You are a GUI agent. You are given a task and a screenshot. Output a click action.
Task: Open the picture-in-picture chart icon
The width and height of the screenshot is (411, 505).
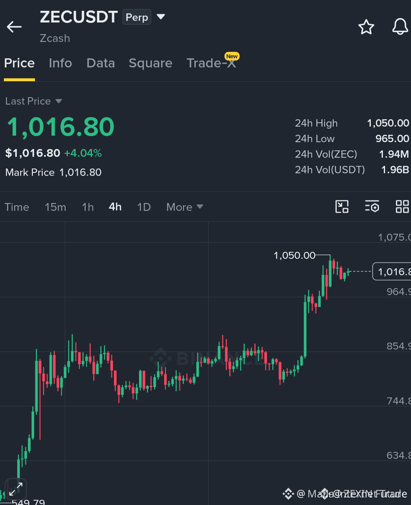[x=342, y=206]
